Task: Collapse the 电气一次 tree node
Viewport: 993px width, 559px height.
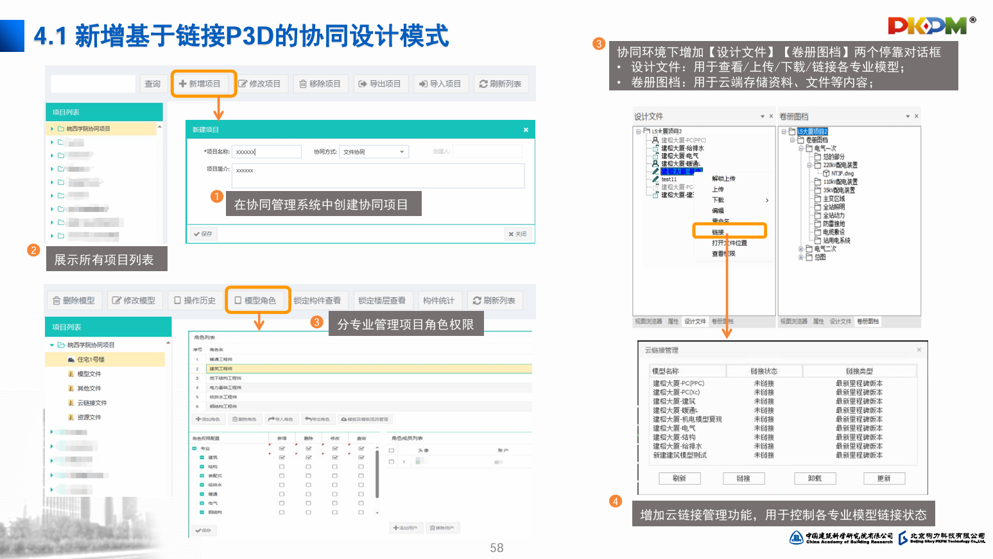Action: pos(801,148)
